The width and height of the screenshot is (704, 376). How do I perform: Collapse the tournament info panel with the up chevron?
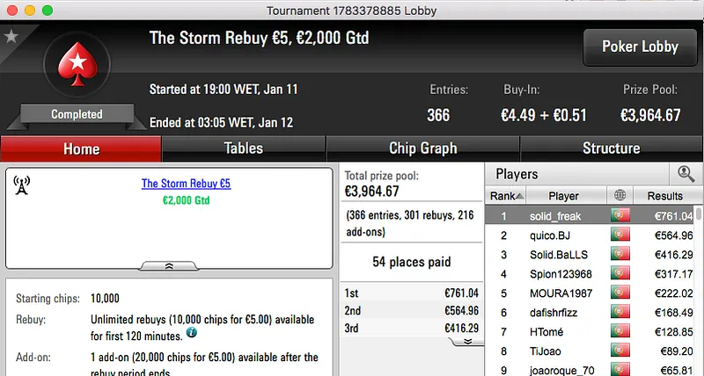169,265
